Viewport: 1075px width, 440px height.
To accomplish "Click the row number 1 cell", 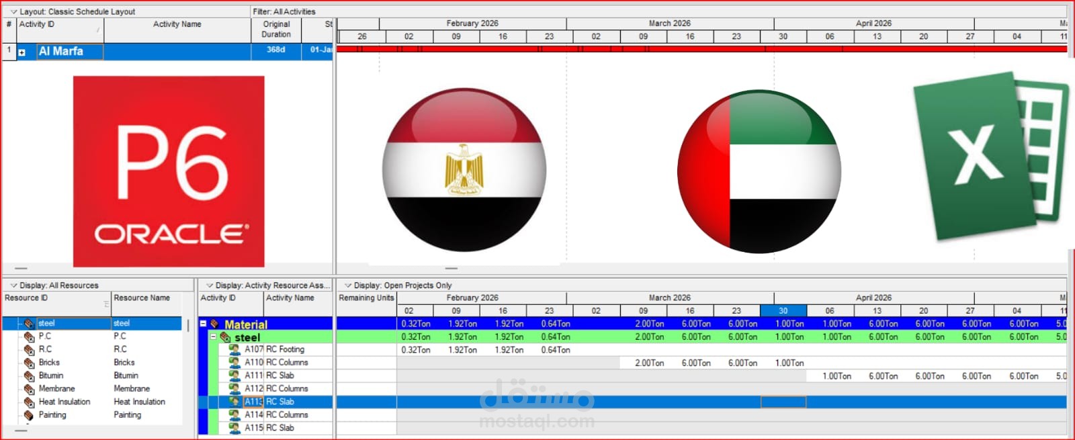I will 9,51.
